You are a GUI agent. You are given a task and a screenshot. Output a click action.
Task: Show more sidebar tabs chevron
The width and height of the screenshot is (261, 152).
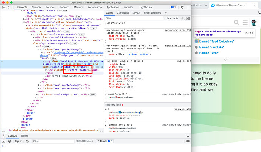[x=166, y=13]
